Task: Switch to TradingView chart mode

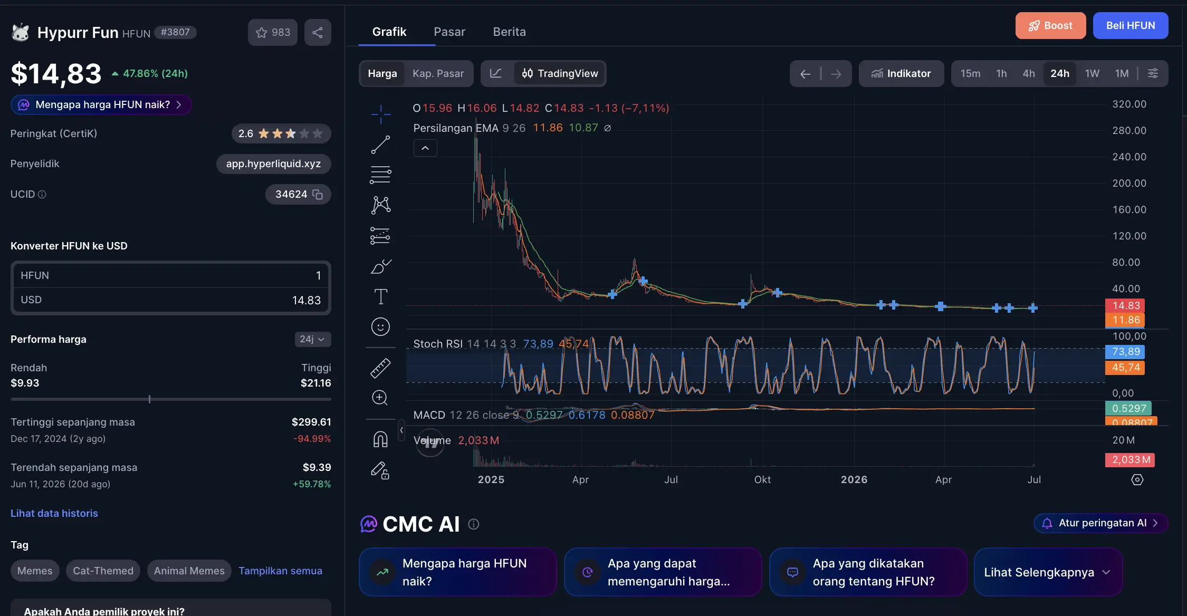Action: (560, 73)
